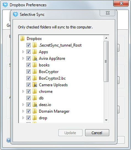
Task: Select the Camera Uploads tree item
Action: tap(53, 85)
